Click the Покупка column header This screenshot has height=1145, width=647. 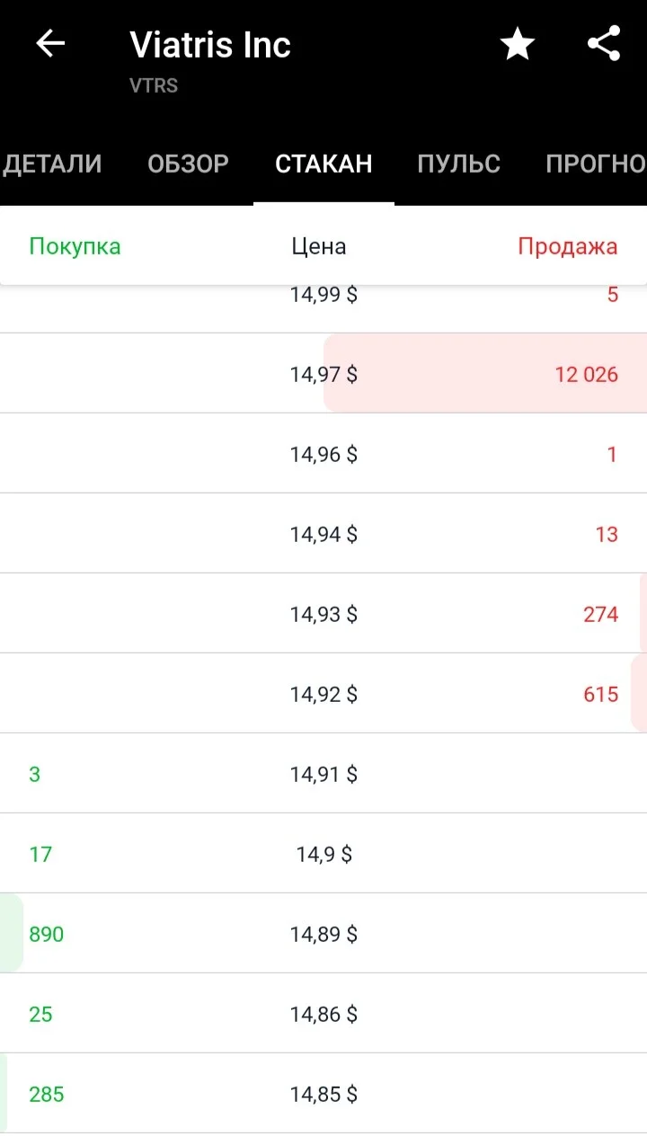[75, 246]
